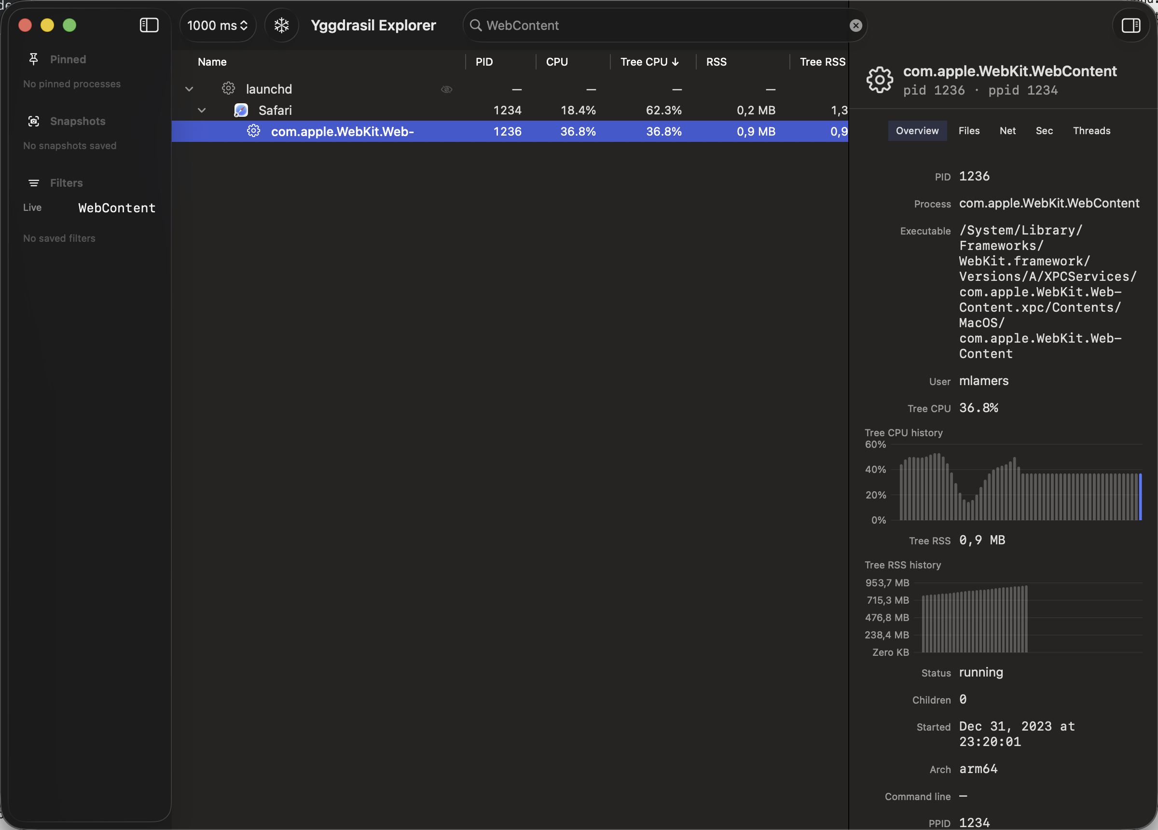Image resolution: width=1158 pixels, height=830 pixels.
Task: Click the executable path in the inspector
Action: pyautogui.click(x=1047, y=291)
